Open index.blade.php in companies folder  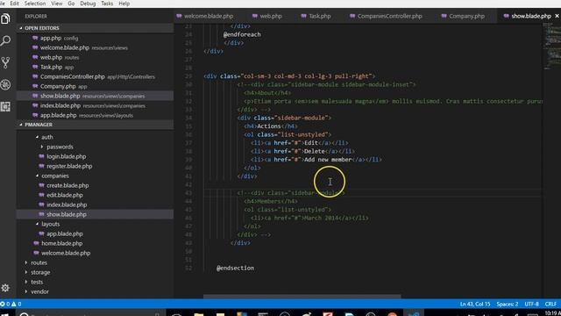(96, 205)
